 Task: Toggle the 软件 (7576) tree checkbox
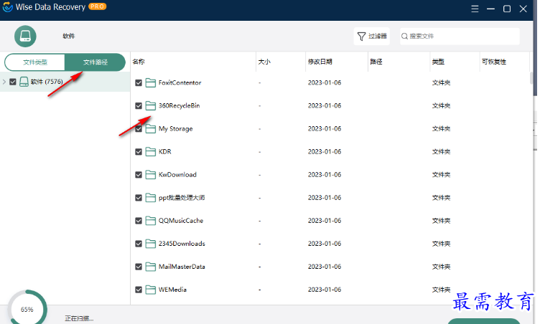(13, 82)
